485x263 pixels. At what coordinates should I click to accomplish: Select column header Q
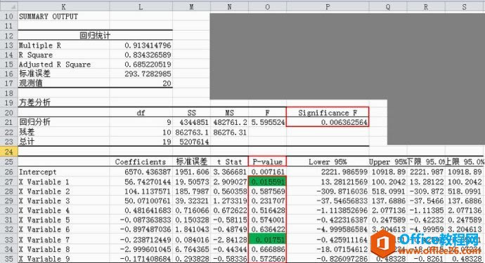(x=388, y=6)
